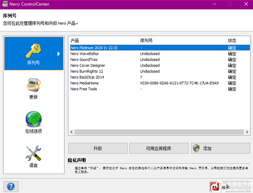253x193 pixels.
Task: Click the 确定 status of Nero WaveEditor
Action: tap(232, 54)
